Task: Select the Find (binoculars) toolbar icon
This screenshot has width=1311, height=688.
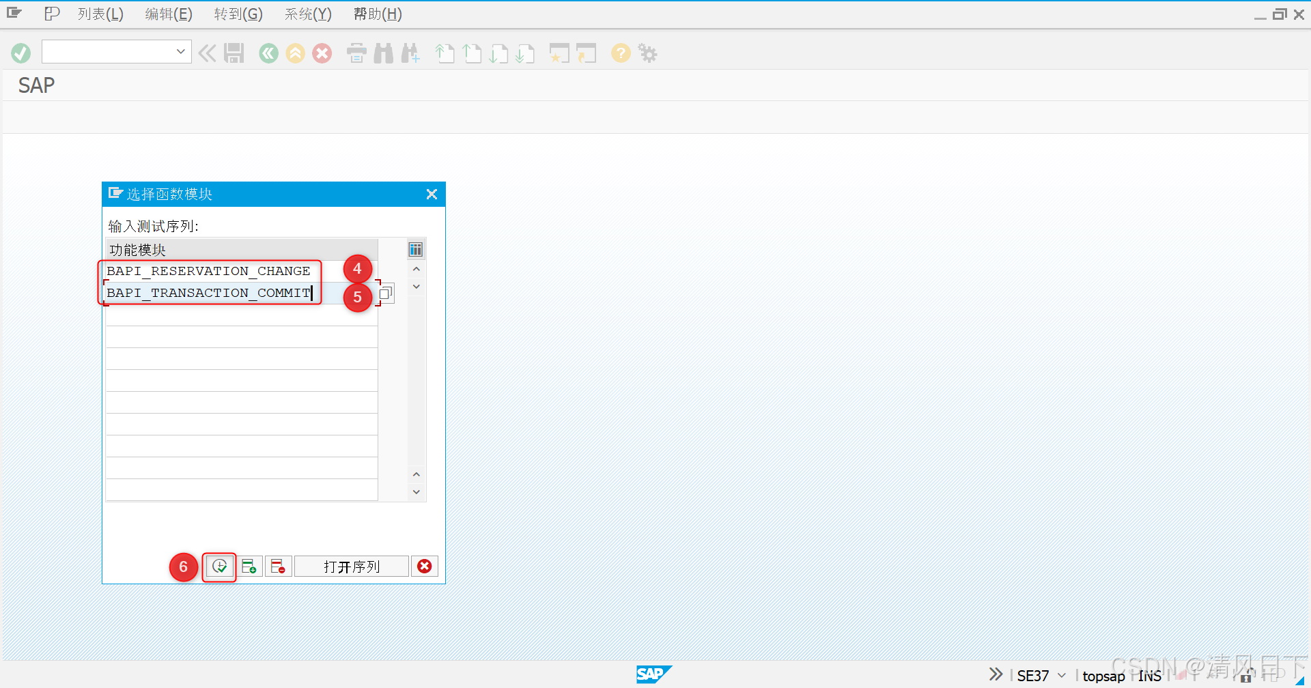Action: (x=383, y=53)
